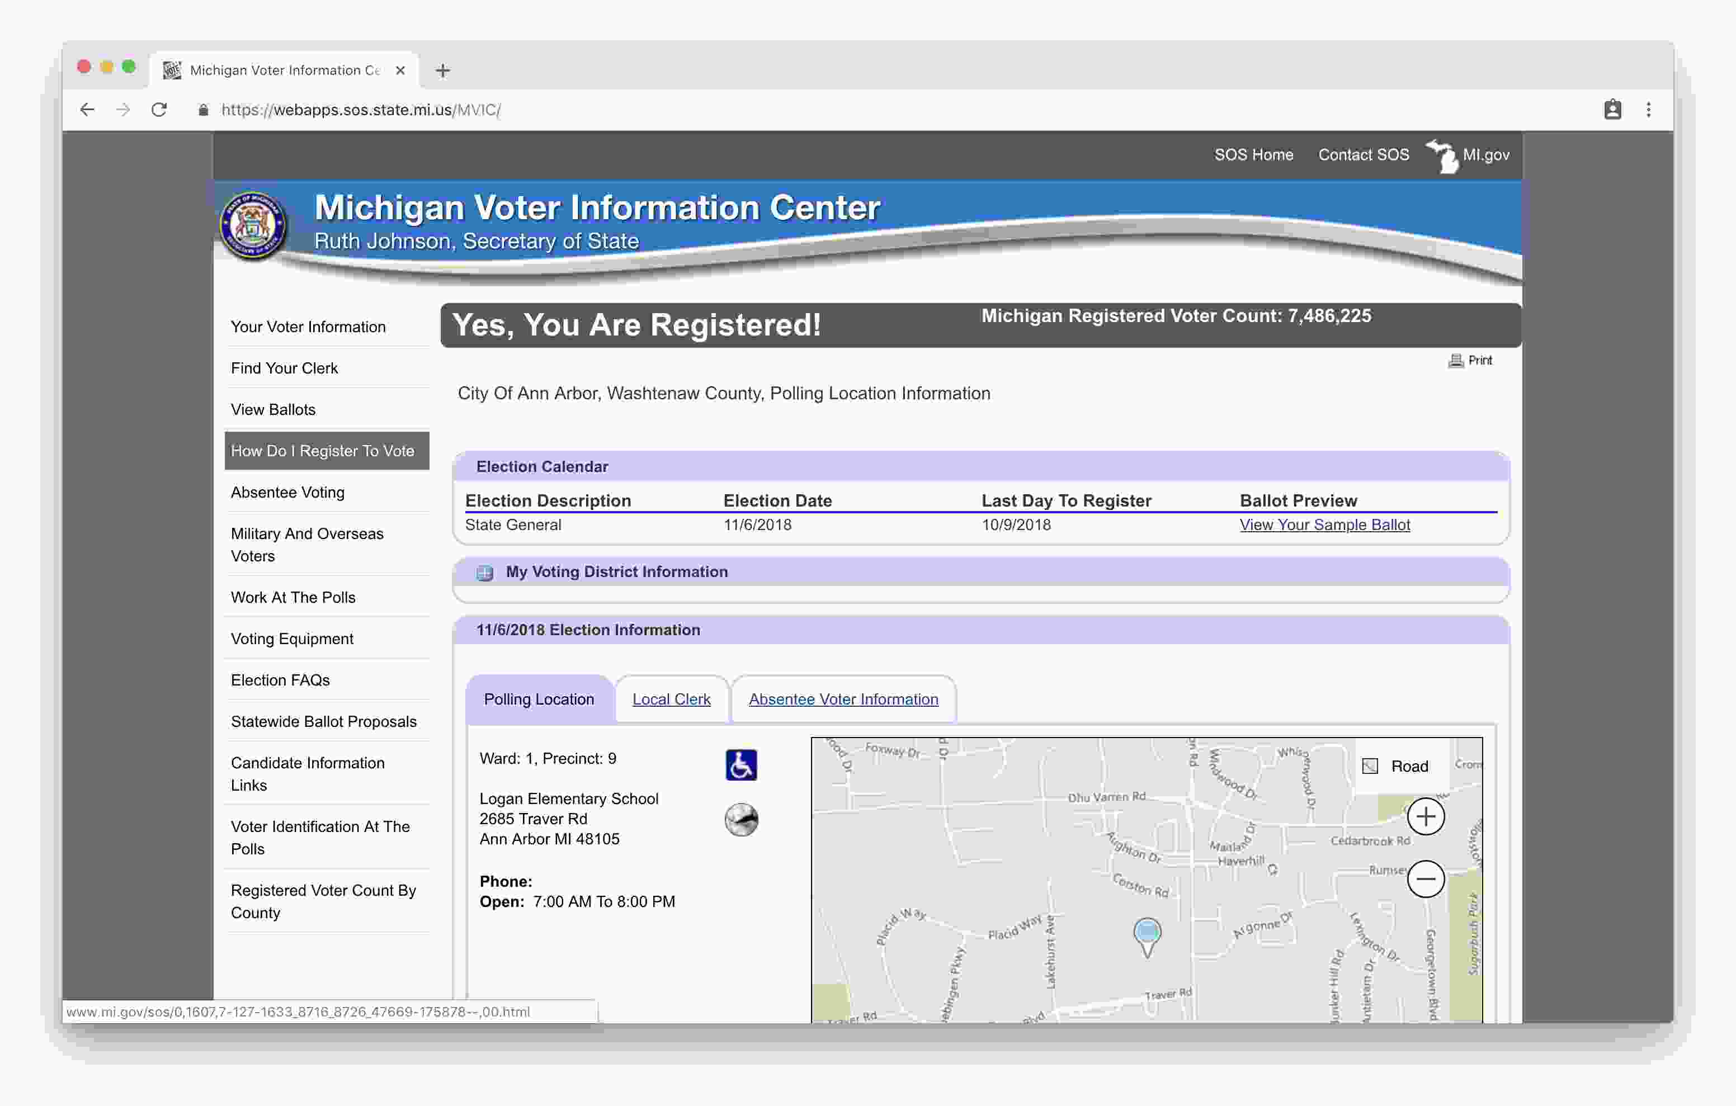This screenshot has width=1736, height=1106.
Task: Go to Find Your Clerk
Action: (x=284, y=368)
